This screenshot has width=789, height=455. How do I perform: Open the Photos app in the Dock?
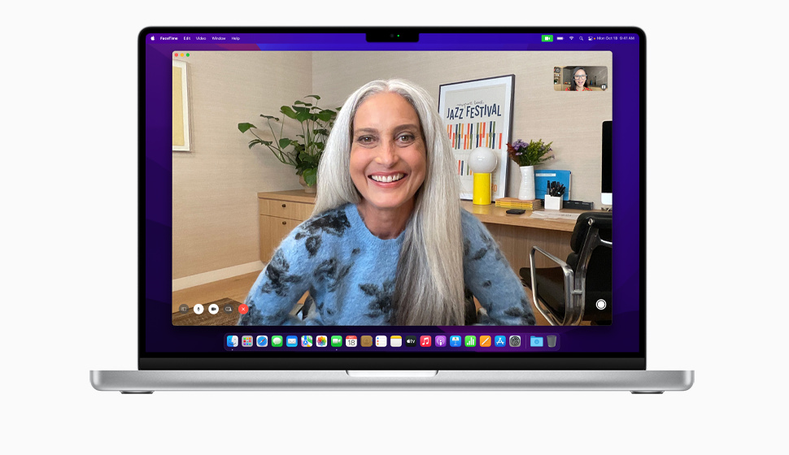coord(321,341)
